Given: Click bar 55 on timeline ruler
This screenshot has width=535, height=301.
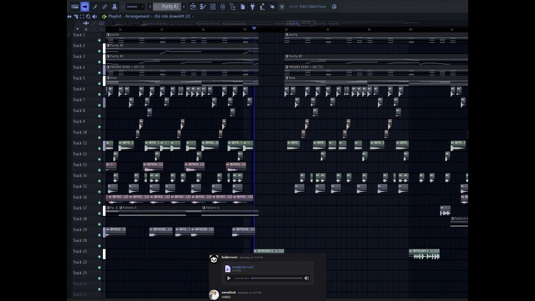Looking at the screenshot, I should point(162,29).
